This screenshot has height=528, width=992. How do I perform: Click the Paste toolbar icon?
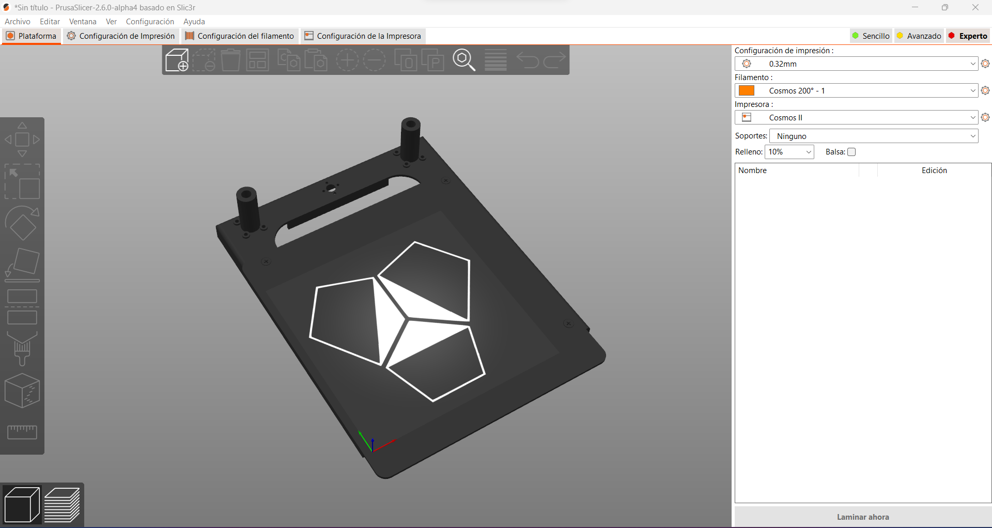pyautogui.click(x=316, y=60)
